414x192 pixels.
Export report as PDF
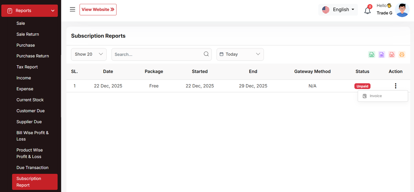(392, 54)
